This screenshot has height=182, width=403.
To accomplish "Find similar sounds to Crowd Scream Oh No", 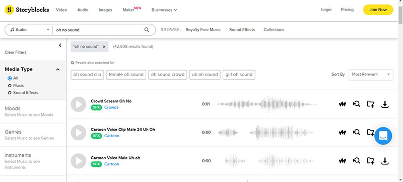I will (357, 104).
